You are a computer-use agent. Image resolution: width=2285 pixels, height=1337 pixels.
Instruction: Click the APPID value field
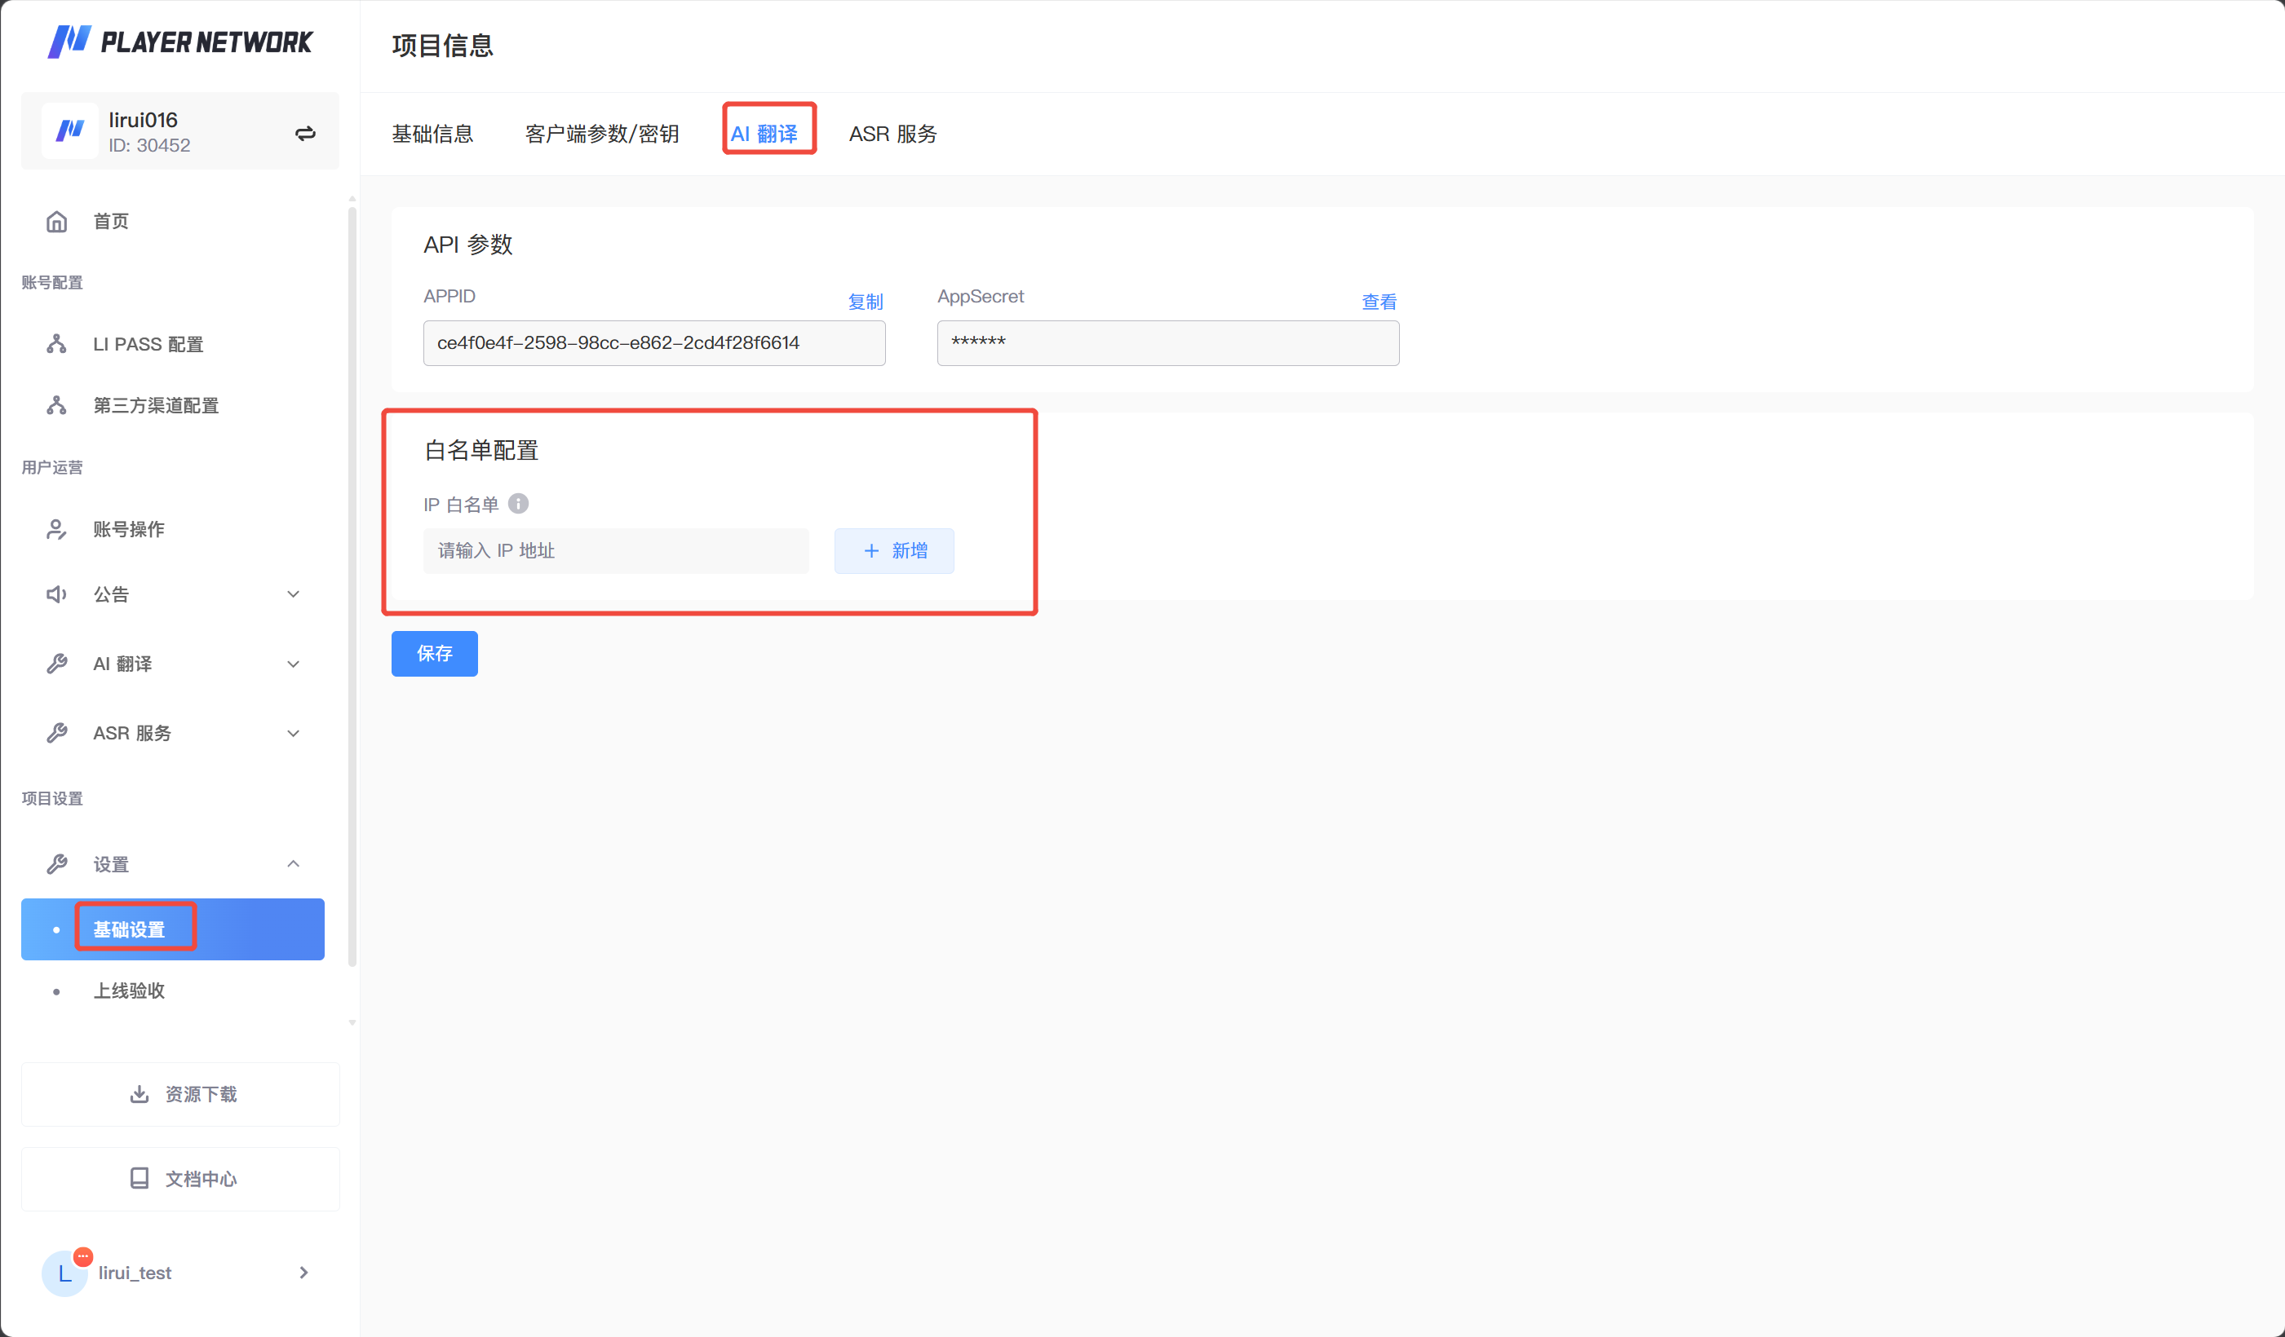[x=653, y=342]
